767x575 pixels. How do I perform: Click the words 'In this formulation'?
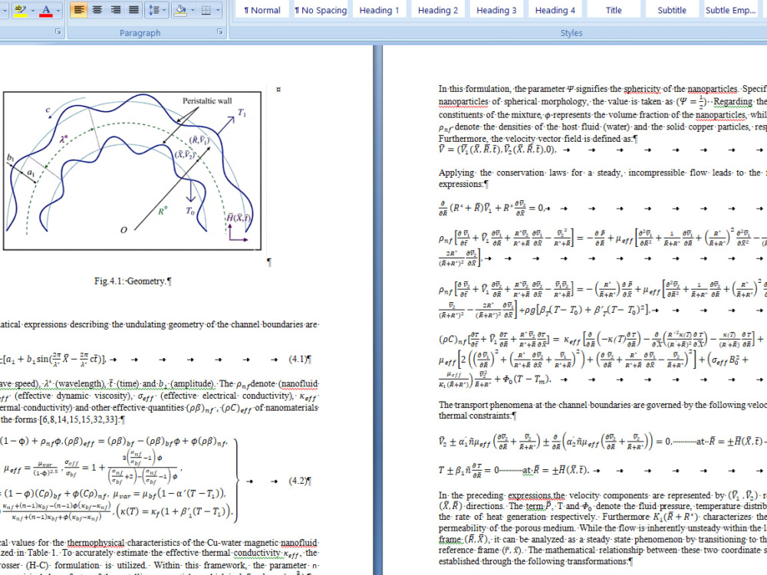point(475,88)
